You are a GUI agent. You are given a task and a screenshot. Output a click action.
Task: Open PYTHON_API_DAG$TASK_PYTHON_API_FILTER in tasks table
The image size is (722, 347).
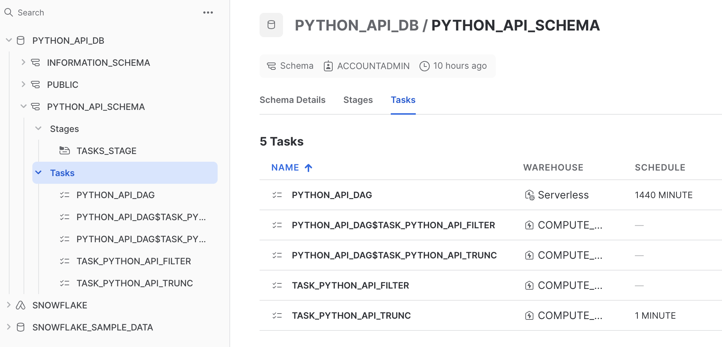393,225
